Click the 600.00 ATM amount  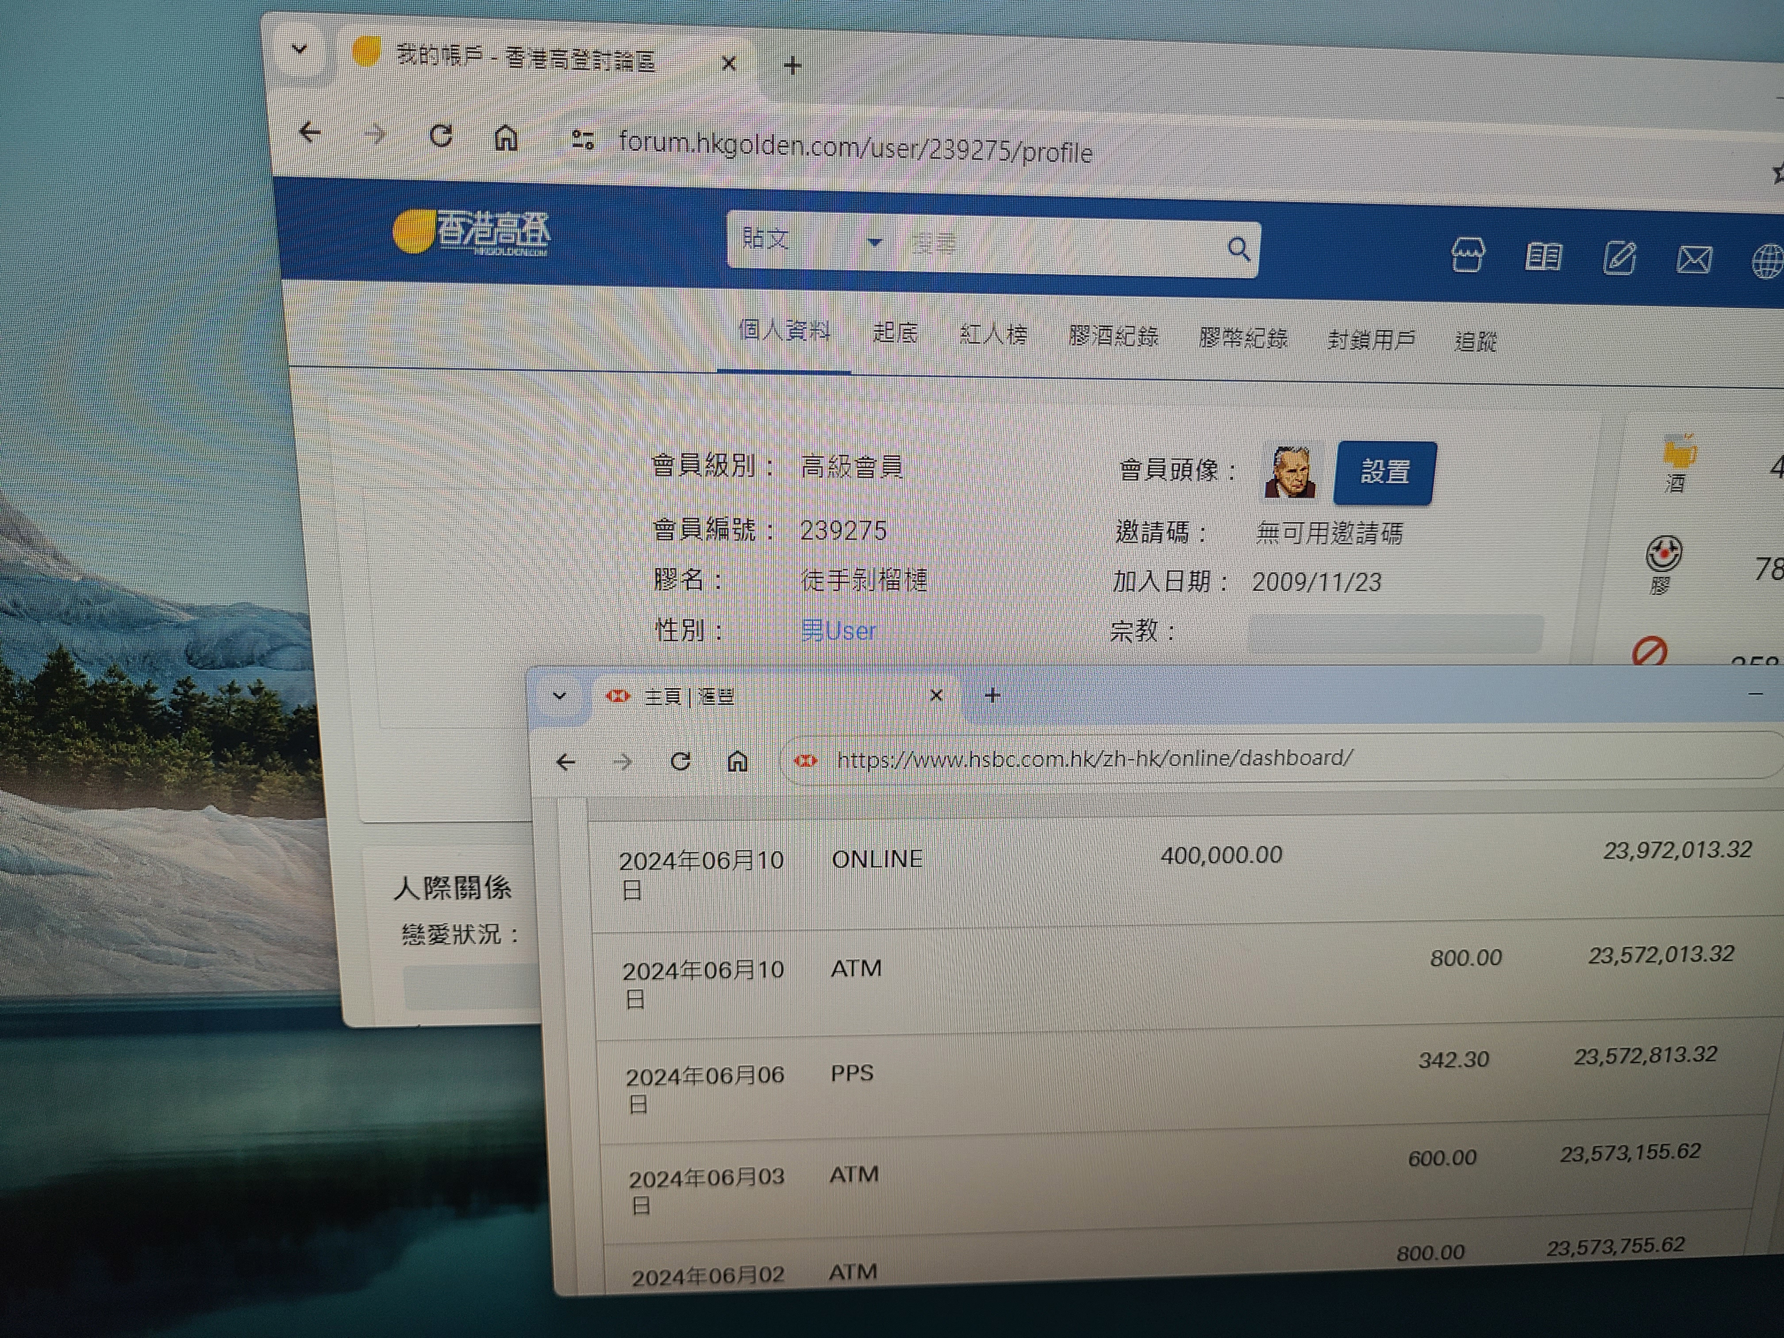click(x=1442, y=1158)
